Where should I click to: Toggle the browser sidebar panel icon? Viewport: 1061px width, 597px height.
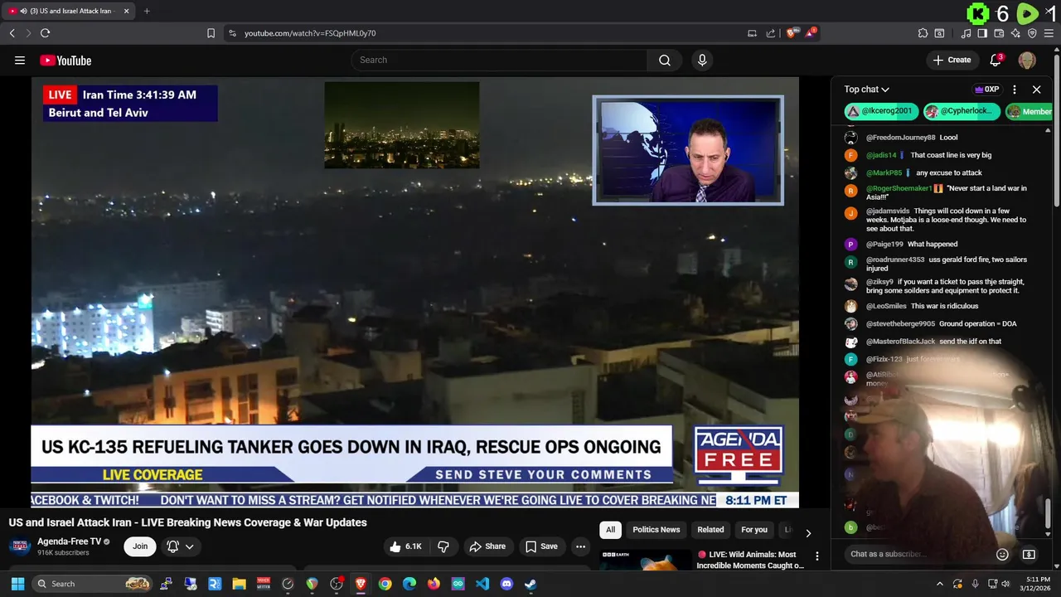(x=982, y=33)
